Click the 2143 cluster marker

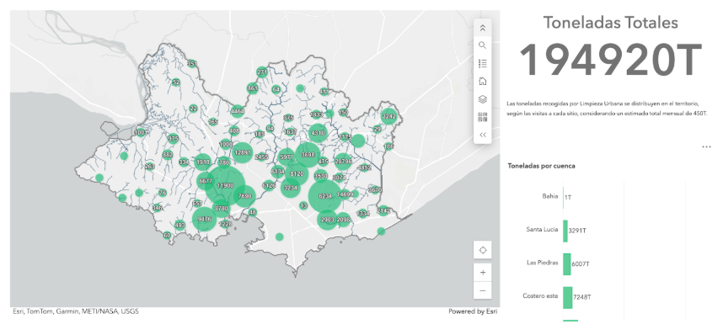point(383,210)
